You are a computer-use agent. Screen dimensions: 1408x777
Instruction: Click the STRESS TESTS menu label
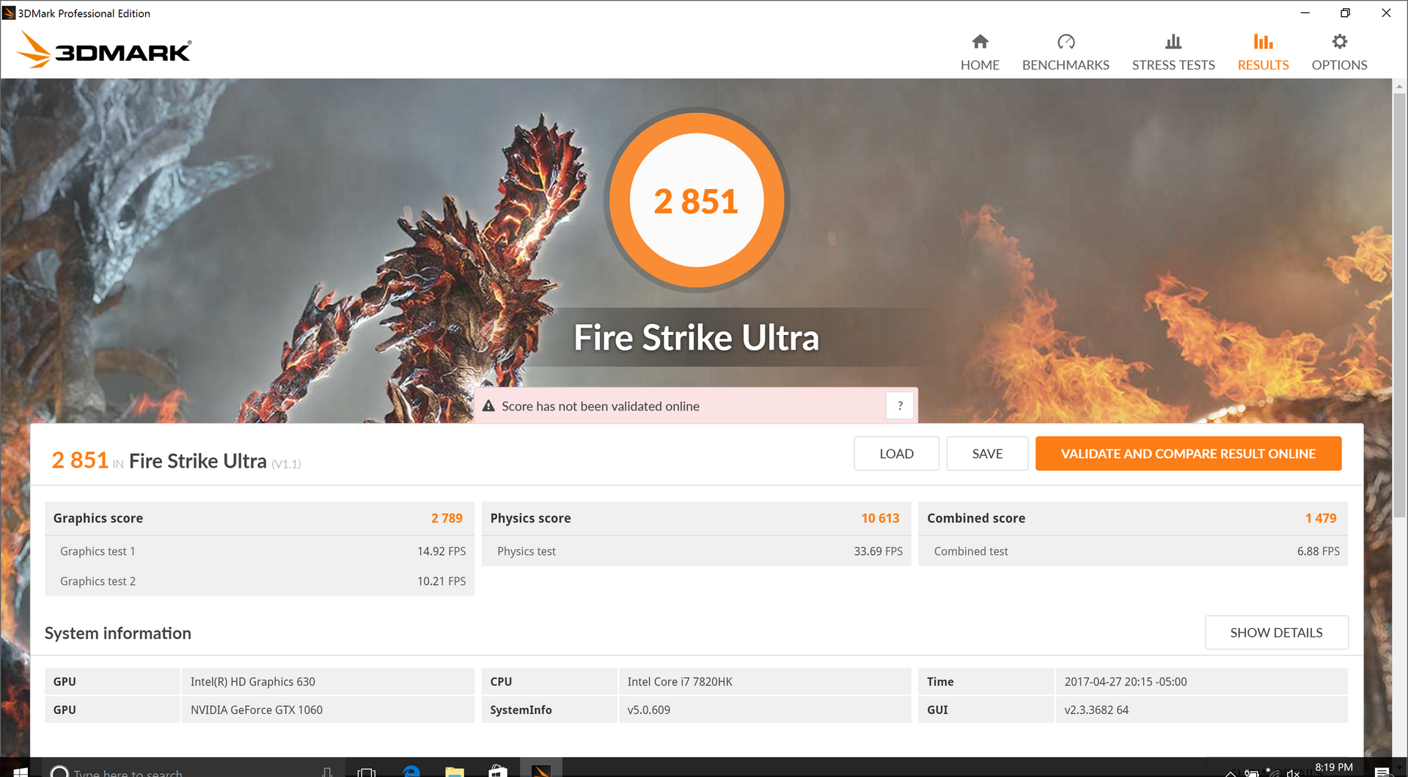(1173, 65)
